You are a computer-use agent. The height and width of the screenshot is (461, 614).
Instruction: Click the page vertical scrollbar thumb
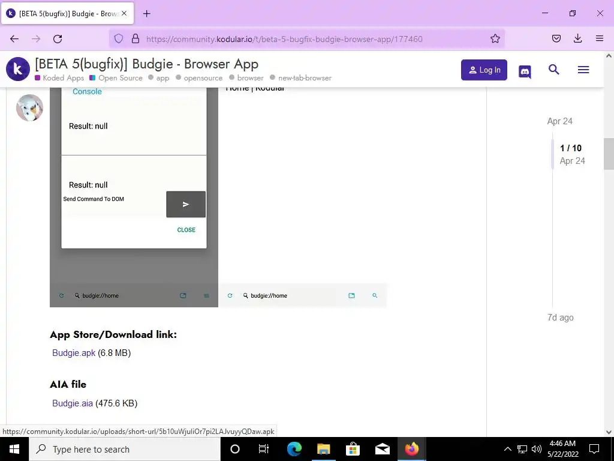[x=609, y=154]
